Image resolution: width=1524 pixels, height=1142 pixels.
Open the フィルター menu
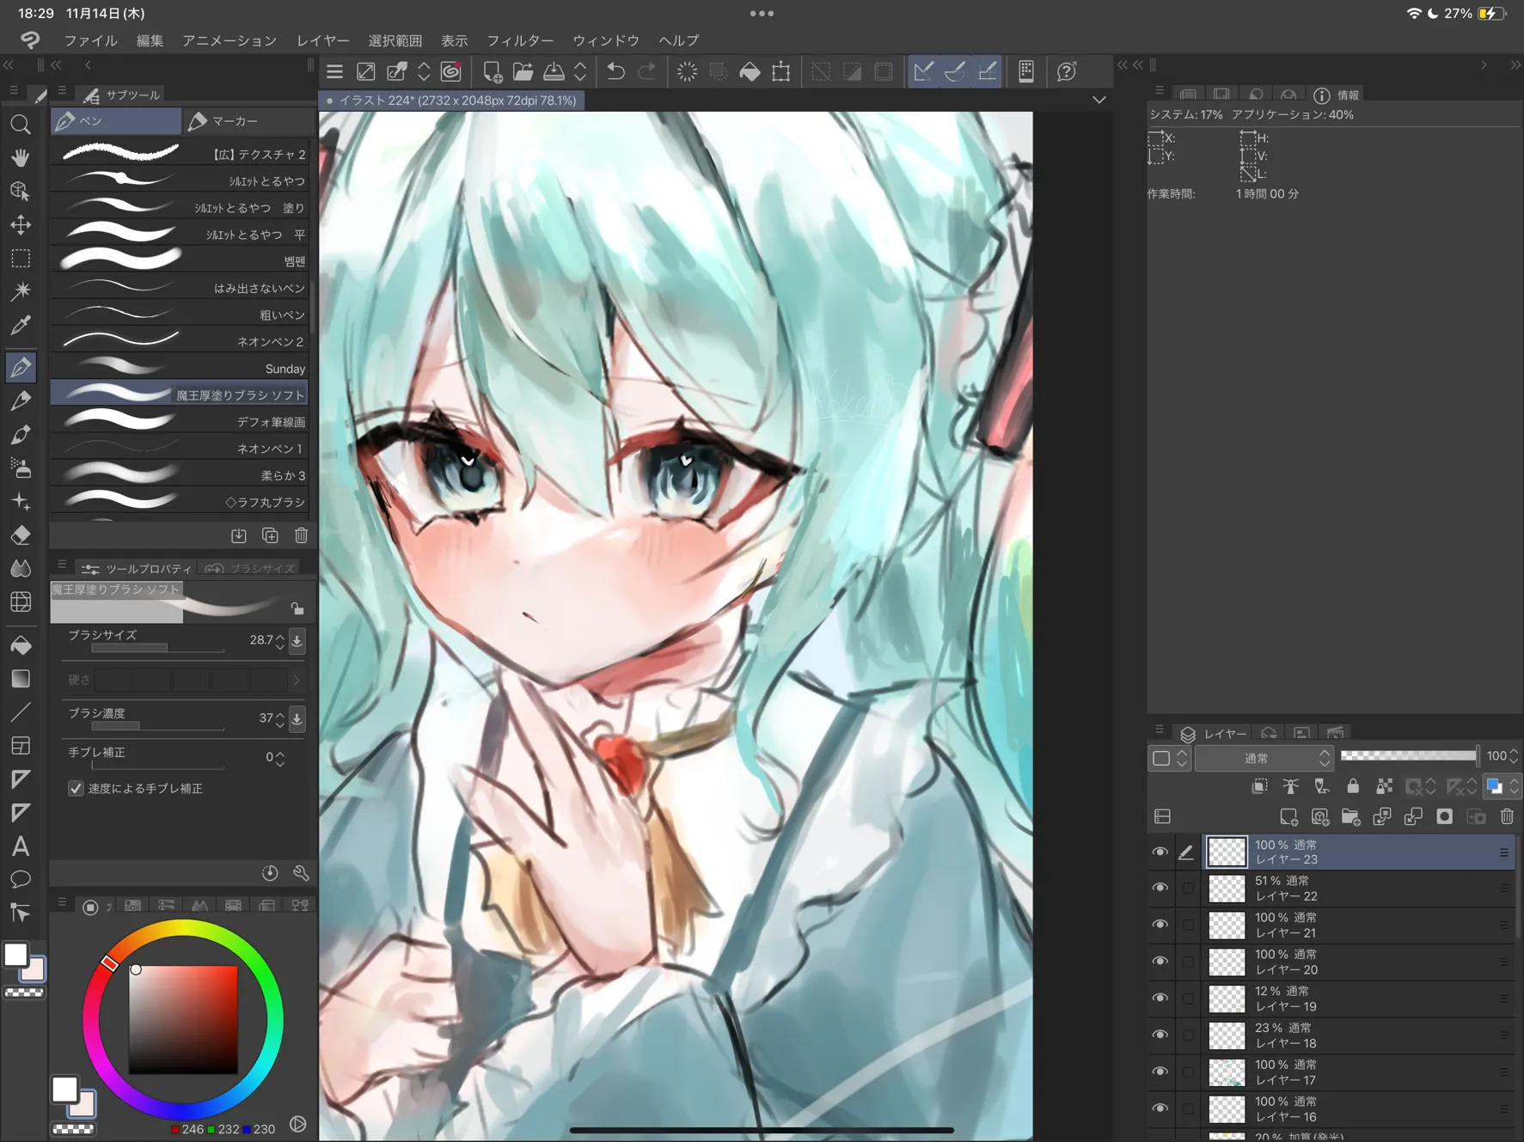(x=520, y=40)
